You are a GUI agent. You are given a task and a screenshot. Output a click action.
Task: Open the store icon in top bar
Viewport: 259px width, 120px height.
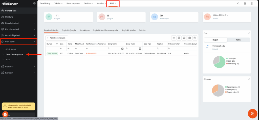(245, 4)
